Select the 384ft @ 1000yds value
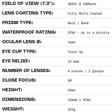This screenshot has height=112, width=112. click(x=82, y=4)
